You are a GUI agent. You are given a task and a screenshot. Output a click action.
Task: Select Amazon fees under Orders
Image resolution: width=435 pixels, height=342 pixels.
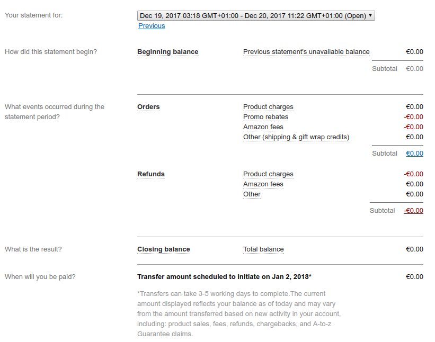pos(263,127)
